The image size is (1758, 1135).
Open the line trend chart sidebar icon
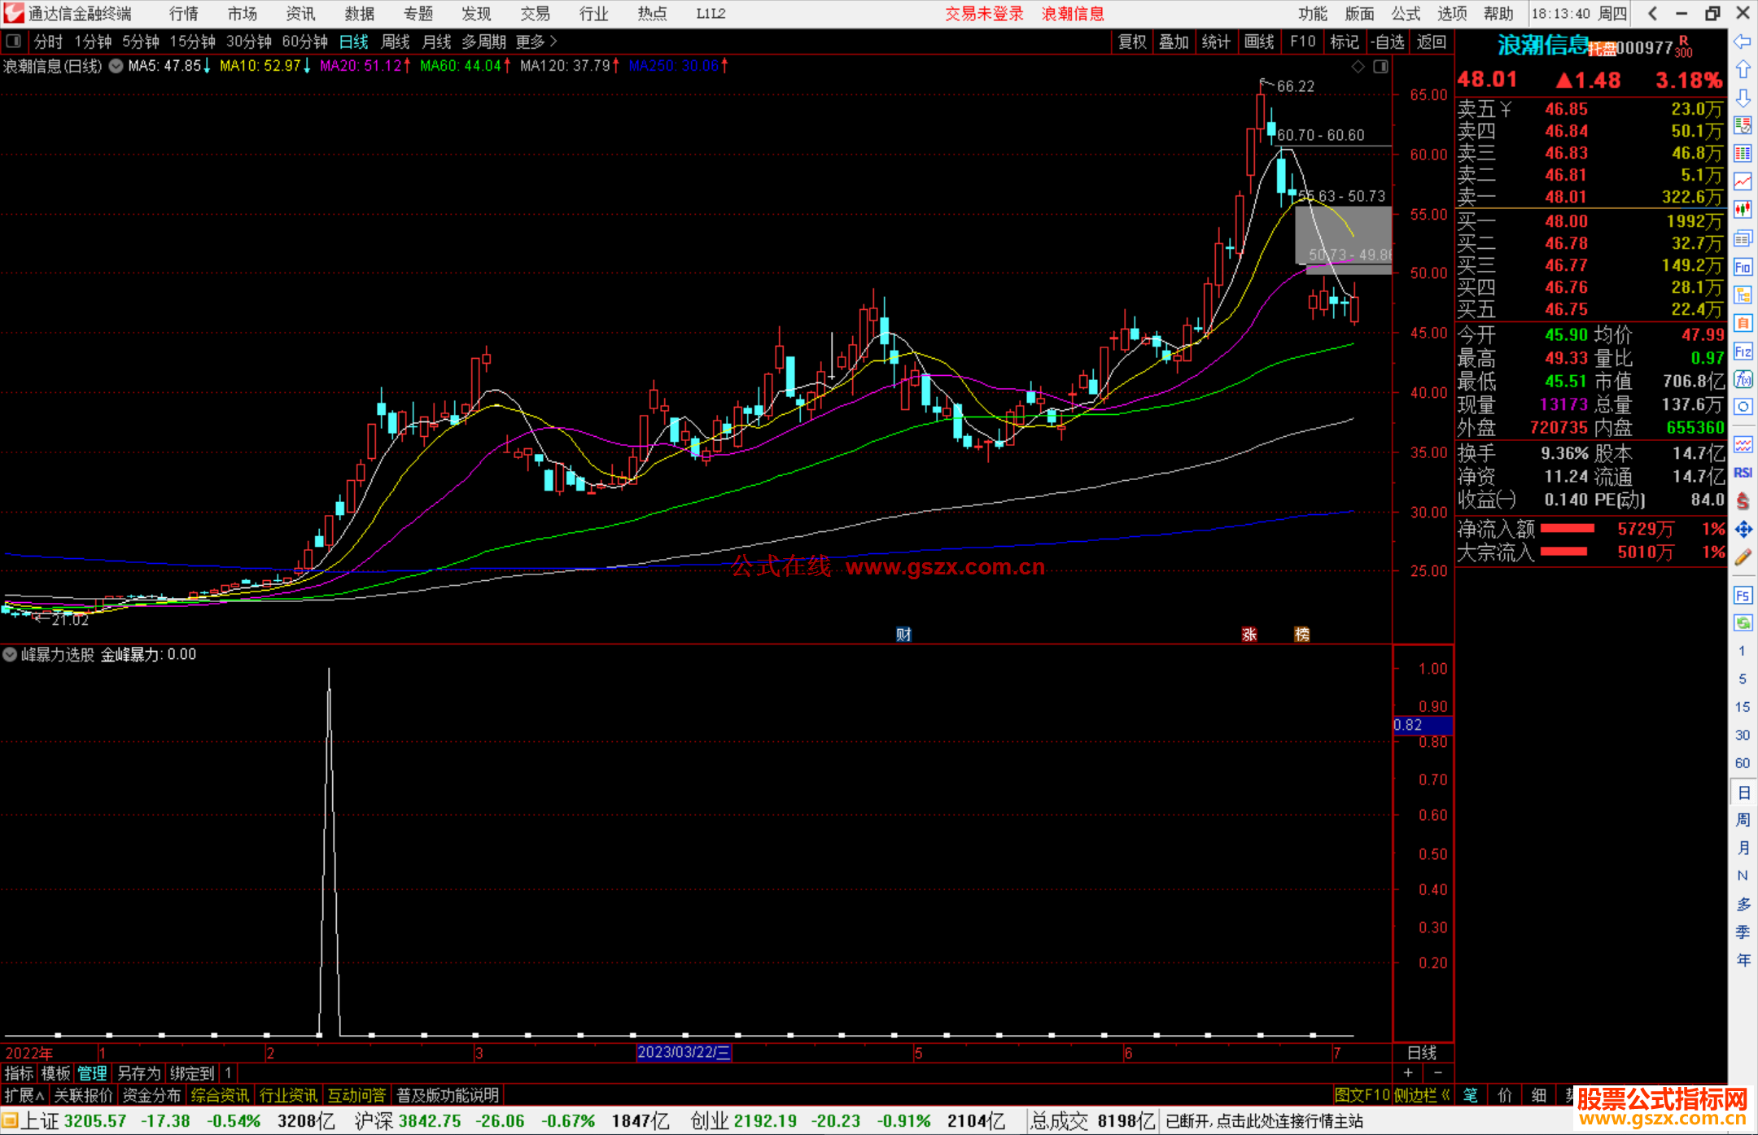pos(1743,181)
